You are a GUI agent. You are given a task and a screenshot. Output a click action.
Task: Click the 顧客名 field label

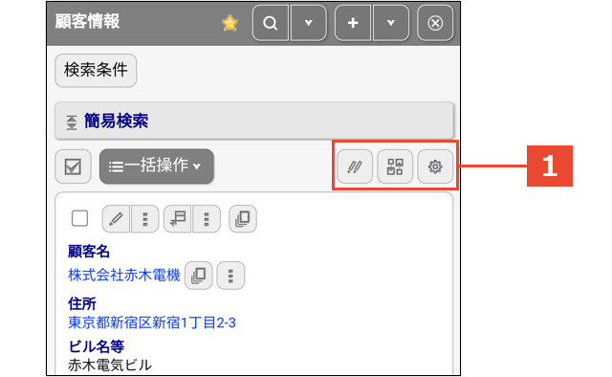coord(89,252)
